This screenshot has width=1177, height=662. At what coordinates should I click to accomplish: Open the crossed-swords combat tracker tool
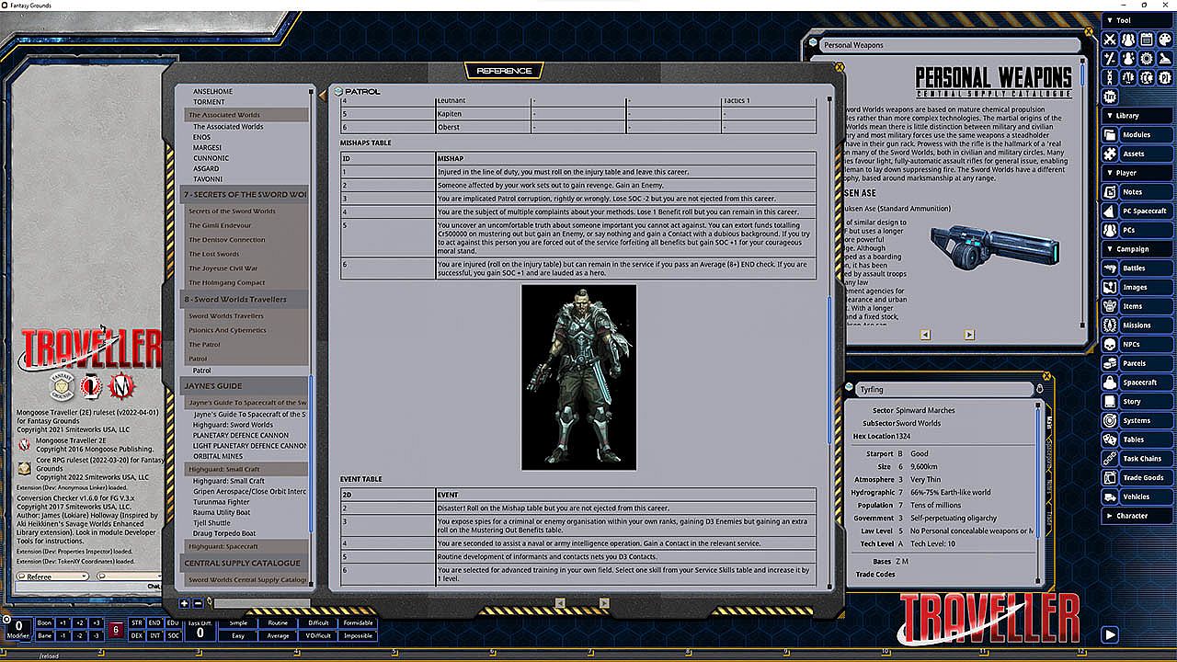(x=1110, y=40)
